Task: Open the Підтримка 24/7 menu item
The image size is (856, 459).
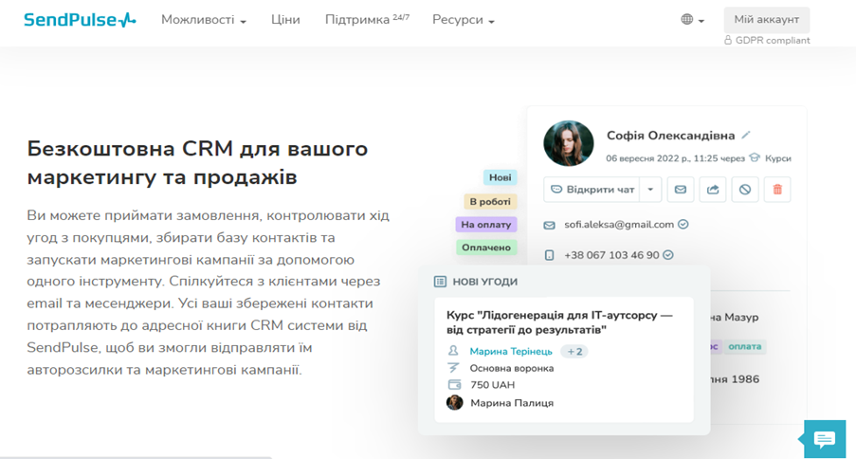Action: [366, 20]
